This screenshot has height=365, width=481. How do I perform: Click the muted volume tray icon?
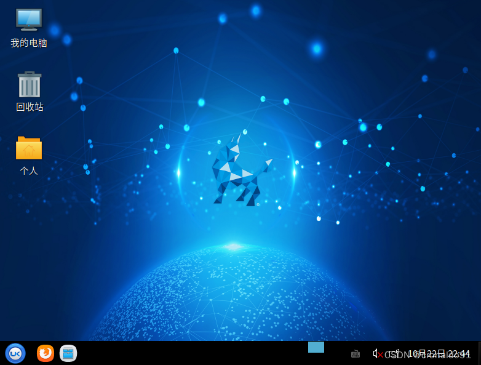[378, 354]
